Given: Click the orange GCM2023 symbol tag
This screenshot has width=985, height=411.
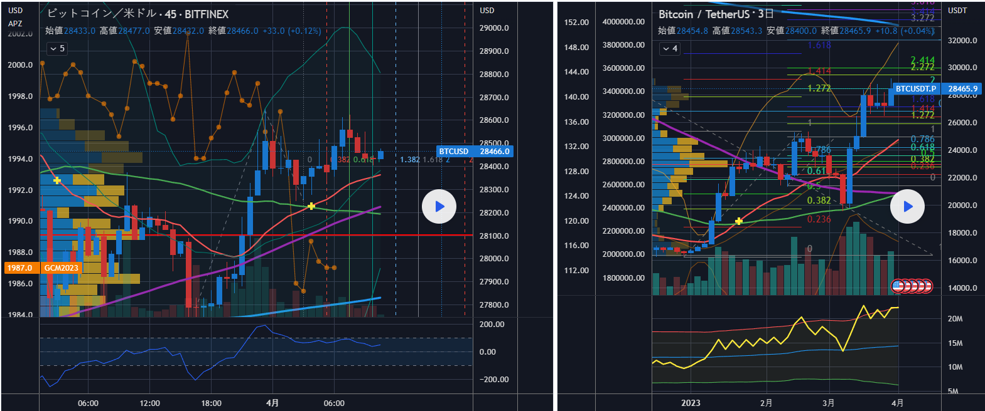Looking at the screenshot, I should (x=61, y=268).
